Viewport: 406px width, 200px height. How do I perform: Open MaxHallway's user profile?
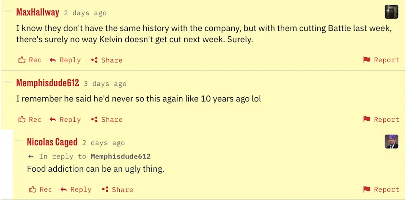pyautogui.click(x=38, y=12)
